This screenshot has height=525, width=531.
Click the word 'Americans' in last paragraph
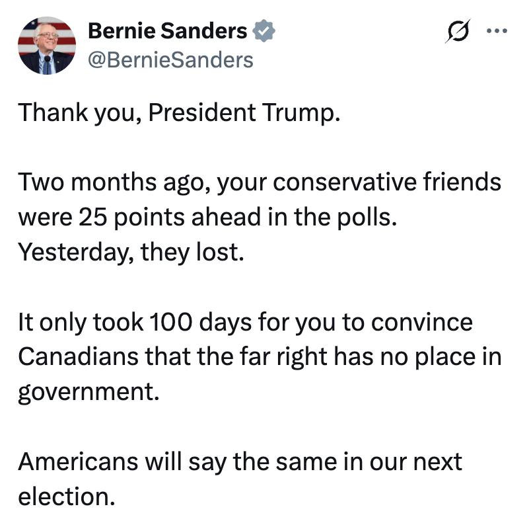pos(78,462)
